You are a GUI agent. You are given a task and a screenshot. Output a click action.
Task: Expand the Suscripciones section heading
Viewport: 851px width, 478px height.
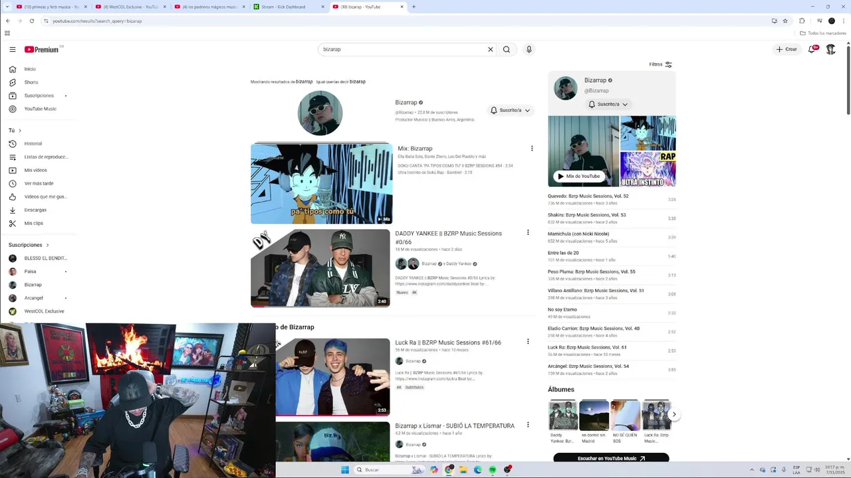(29, 245)
